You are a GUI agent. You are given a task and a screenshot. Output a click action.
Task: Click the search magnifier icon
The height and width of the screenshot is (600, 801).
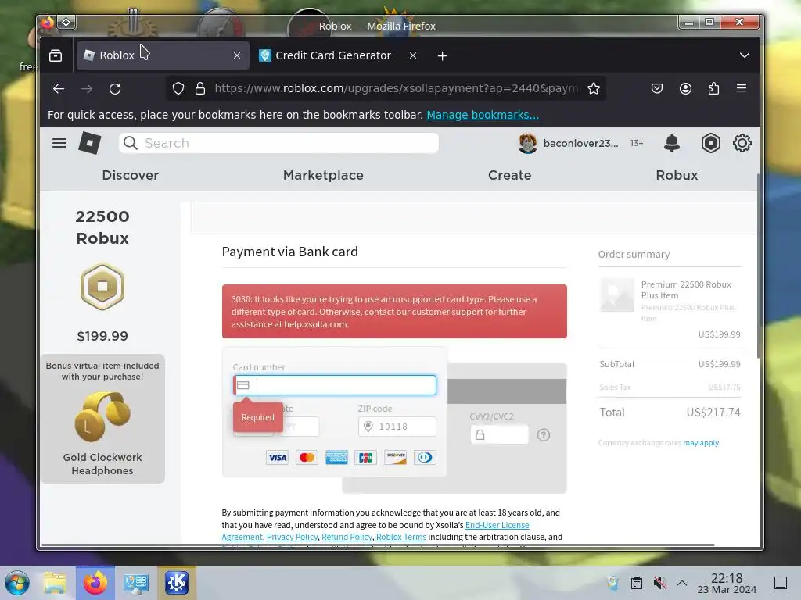click(x=131, y=144)
